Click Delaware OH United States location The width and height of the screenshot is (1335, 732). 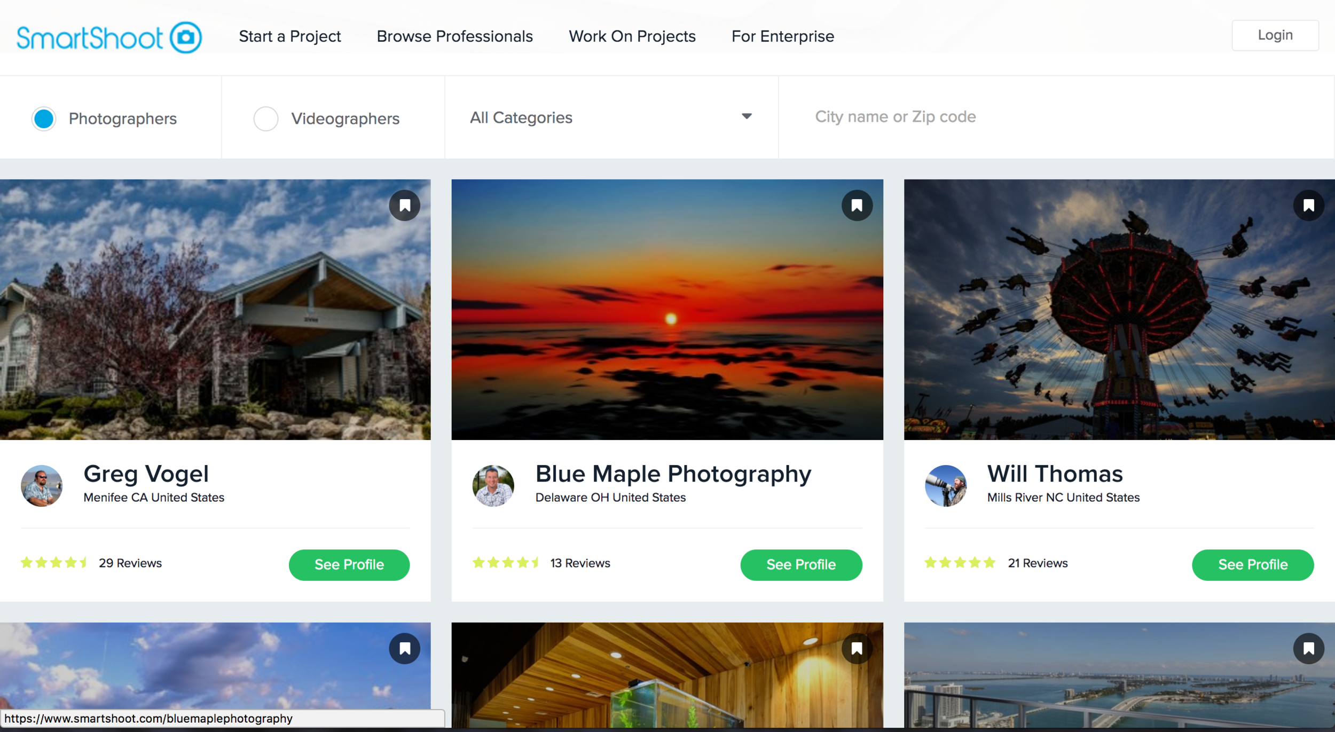coord(610,498)
